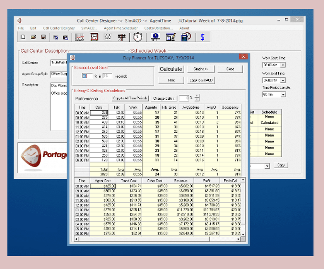Select the 08:00 AM Calls cell
324x269 pixels.
(x=99, y=113)
